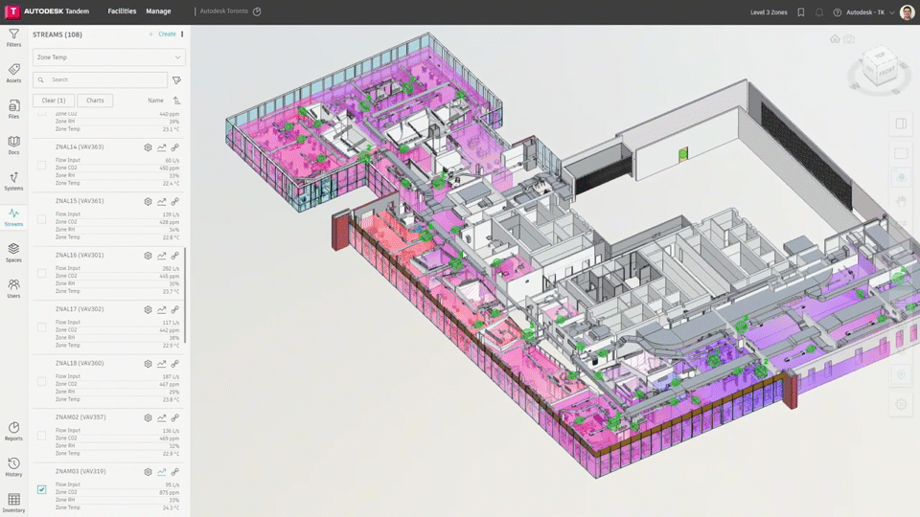The width and height of the screenshot is (920, 517).
Task: Open the Reports panel icon
Action: [13, 431]
